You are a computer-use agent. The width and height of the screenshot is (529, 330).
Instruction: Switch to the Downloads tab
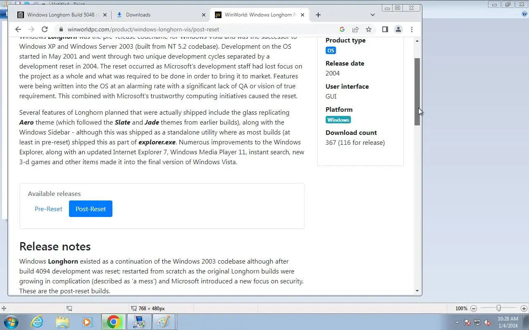[x=161, y=15]
